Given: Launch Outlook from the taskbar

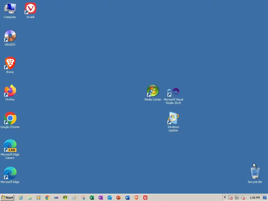Looking at the screenshot, I should coord(110,198).
